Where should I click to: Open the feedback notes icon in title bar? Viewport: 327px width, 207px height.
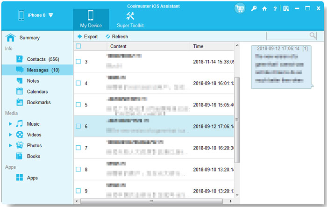pos(286,8)
